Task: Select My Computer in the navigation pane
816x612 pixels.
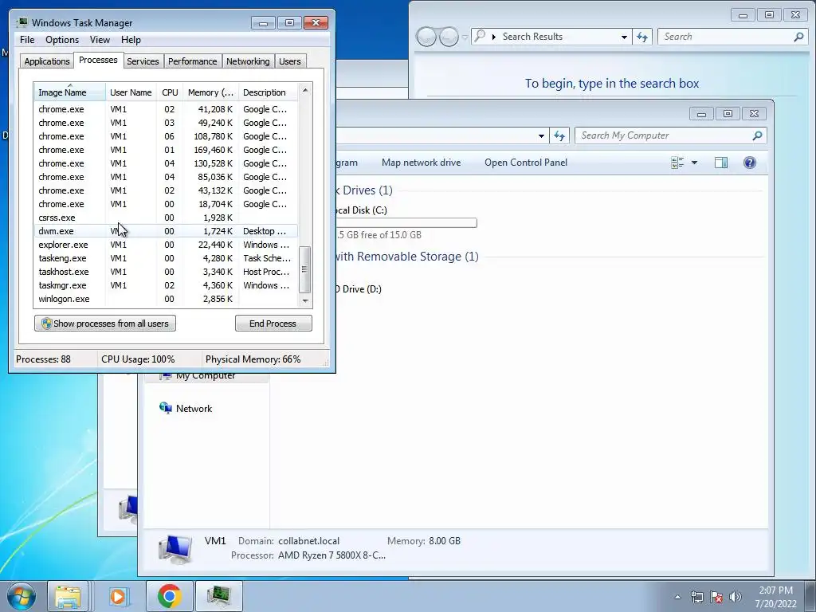Action: pos(205,376)
